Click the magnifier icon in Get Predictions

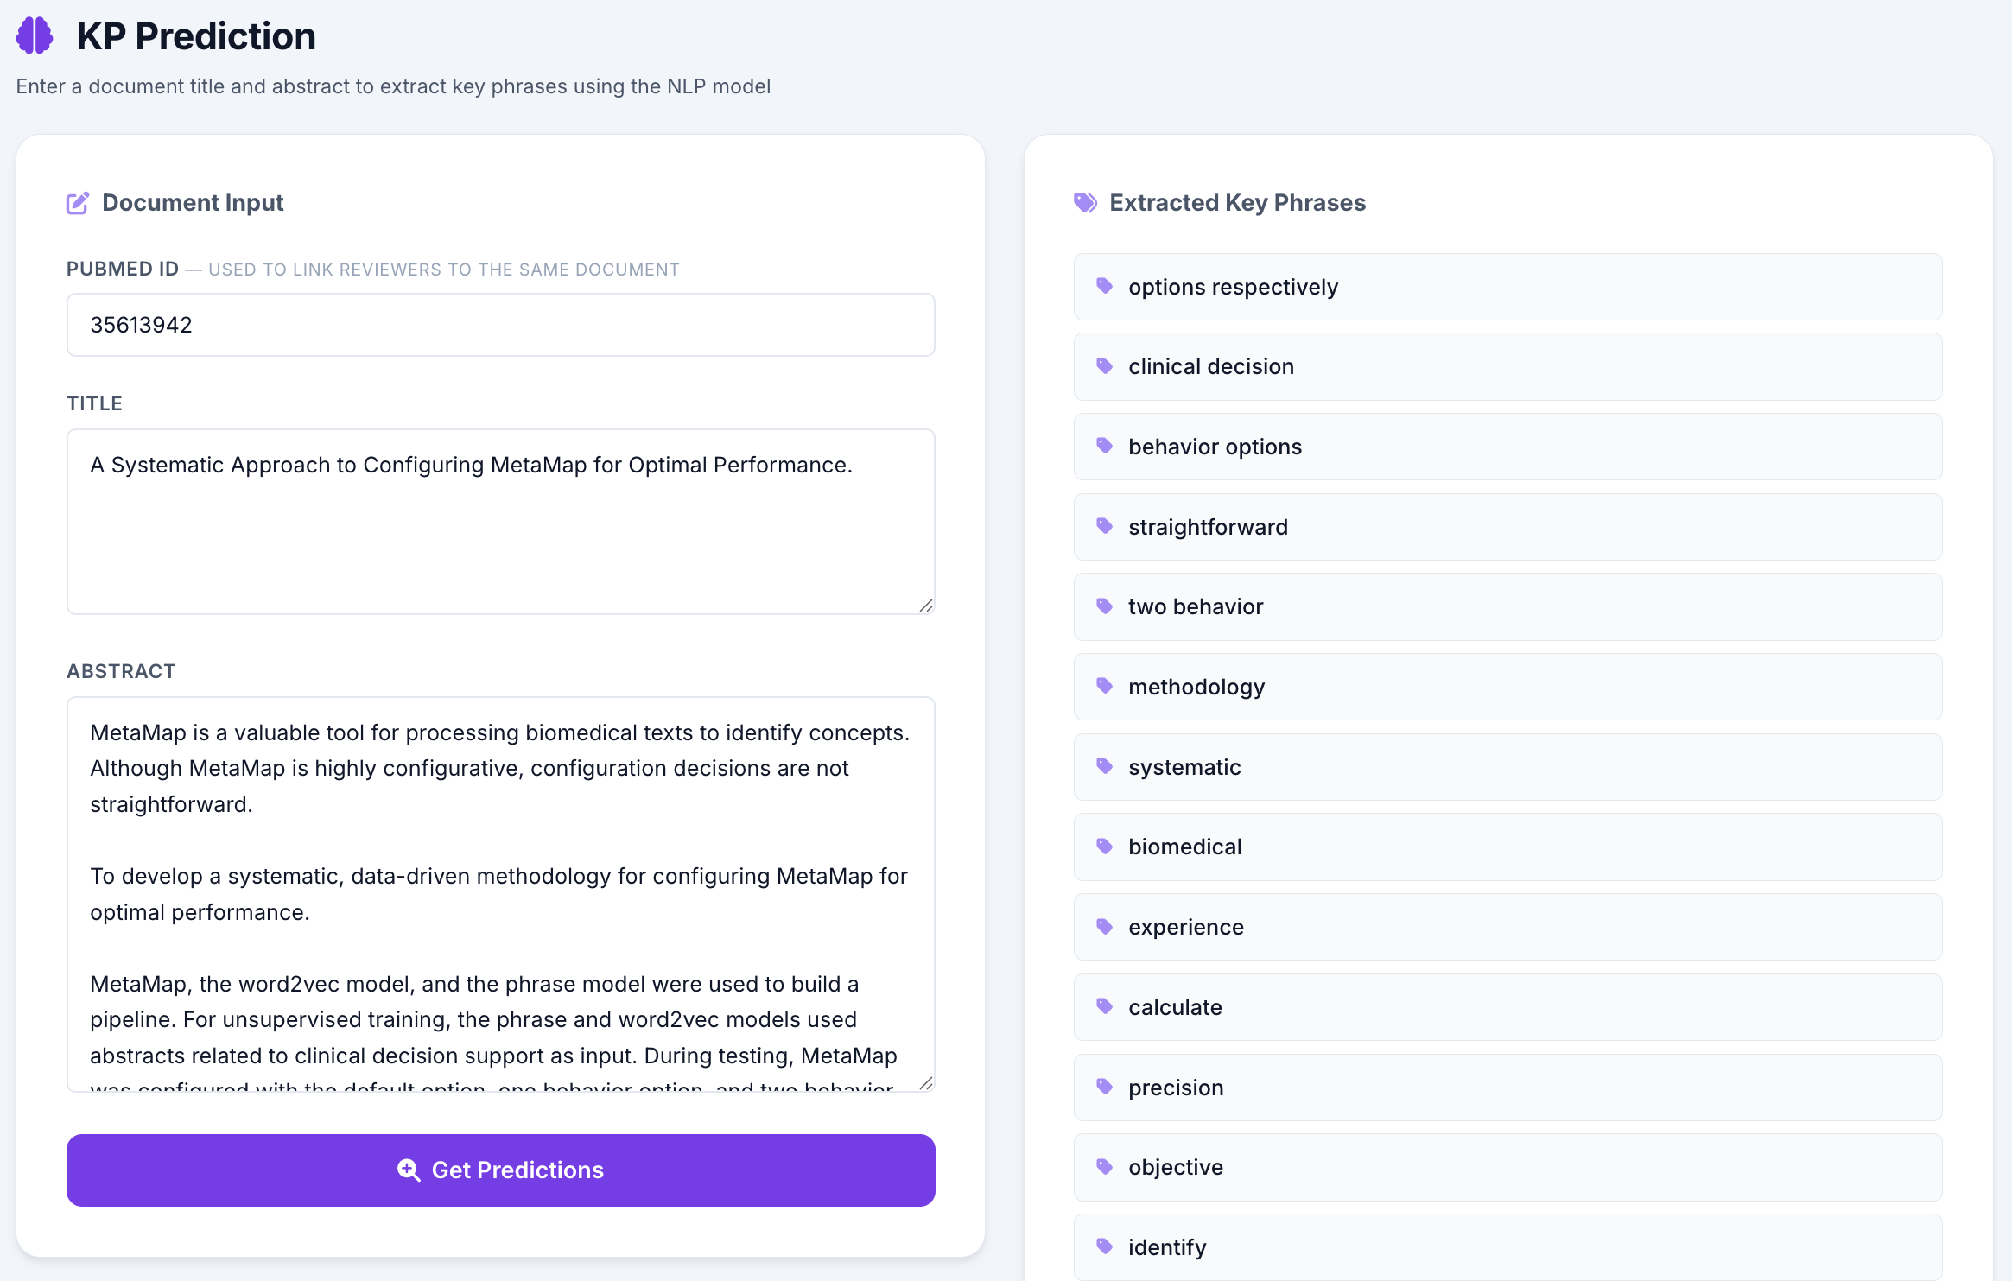click(409, 1170)
